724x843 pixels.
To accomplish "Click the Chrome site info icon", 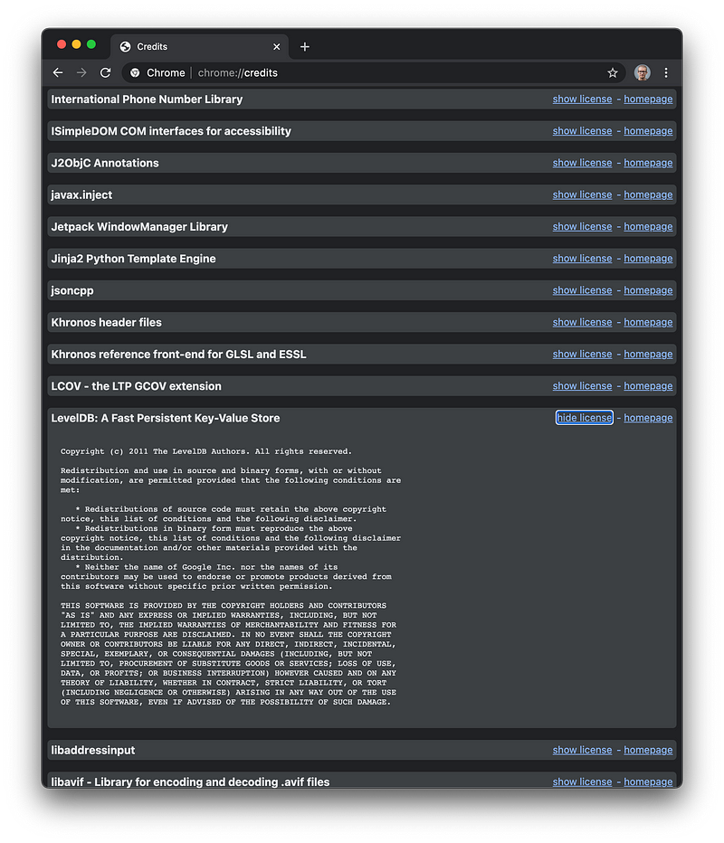I will (136, 72).
